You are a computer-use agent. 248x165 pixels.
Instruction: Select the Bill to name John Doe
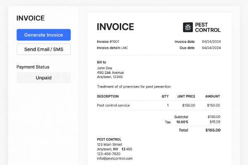coord(105,68)
